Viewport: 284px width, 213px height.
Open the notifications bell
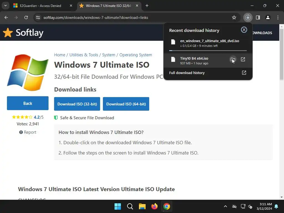click(x=277, y=206)
